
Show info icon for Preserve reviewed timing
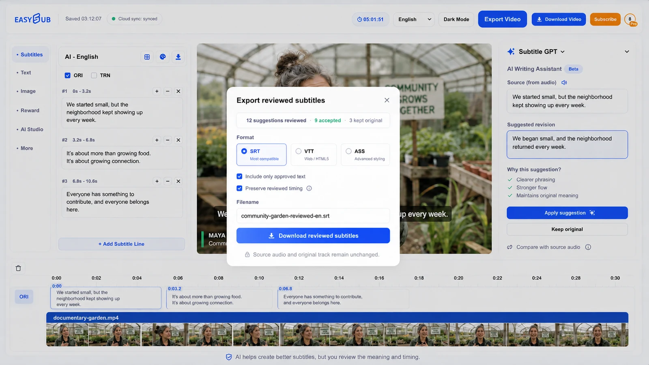(309, 188)
